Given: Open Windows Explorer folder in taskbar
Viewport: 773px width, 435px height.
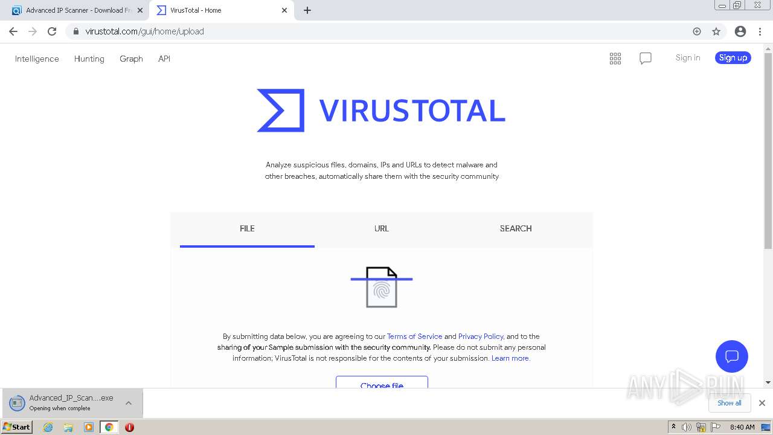Looking at the screenshot, I should pos(68,427).
